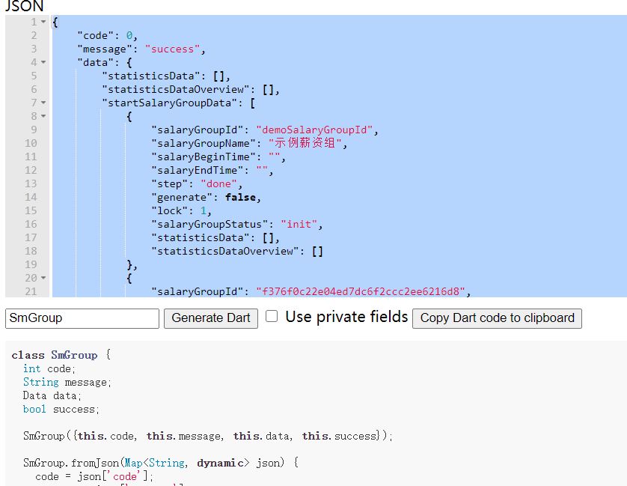627x486 pixels.
Task: Collapse the root object fold at line 1
Action: click(43, 22)
